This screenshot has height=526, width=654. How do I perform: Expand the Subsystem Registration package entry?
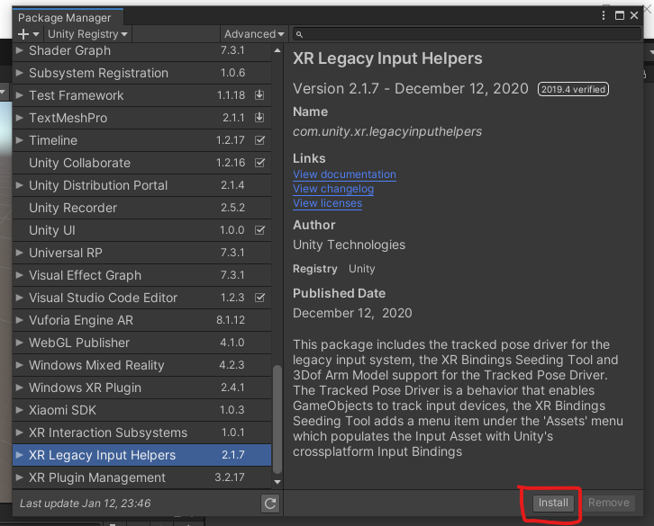19,73
